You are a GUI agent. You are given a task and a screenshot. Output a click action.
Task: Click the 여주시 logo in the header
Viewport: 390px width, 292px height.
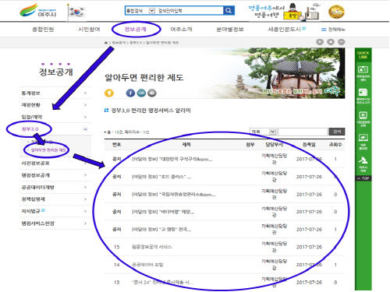(x=38, y=11)
